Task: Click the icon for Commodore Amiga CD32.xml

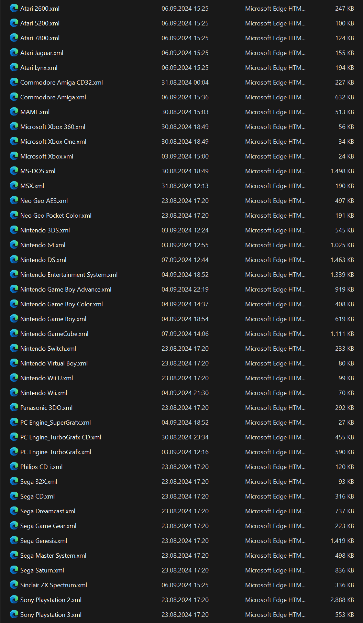Action: [x=14, y=82]
